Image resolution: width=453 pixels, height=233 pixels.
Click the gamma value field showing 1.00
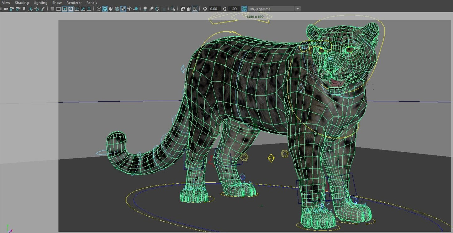[234, 9]
